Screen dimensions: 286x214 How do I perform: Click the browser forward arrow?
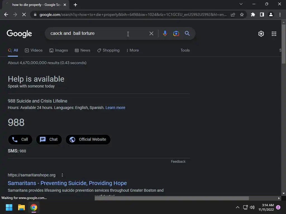[15, 14]
